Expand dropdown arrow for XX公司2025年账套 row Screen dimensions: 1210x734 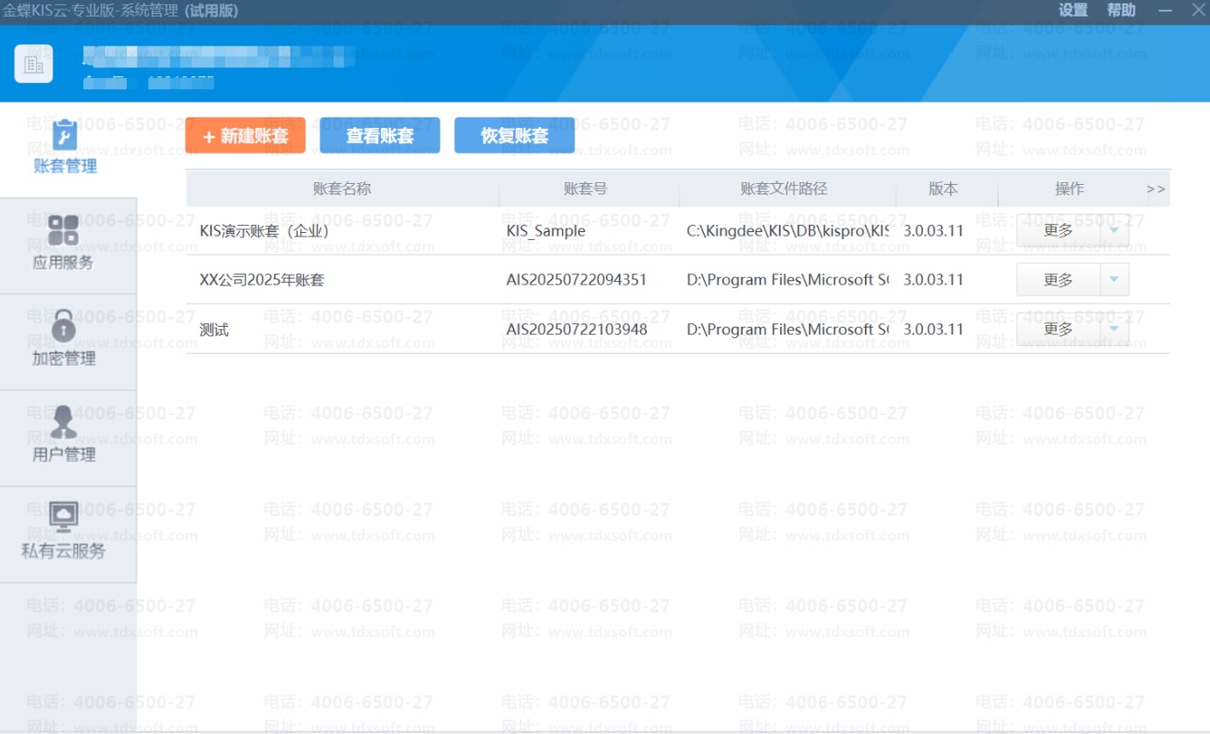pyautogui.click(x=1114, y=279)
